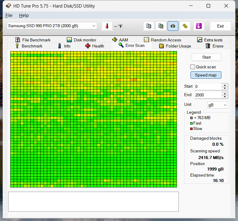238x221 pixels.
Task: Open the Random Access tab
Action: point(162,40)
